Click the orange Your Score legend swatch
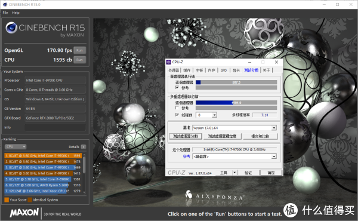358x221 pixels. (x=7, y=199)
